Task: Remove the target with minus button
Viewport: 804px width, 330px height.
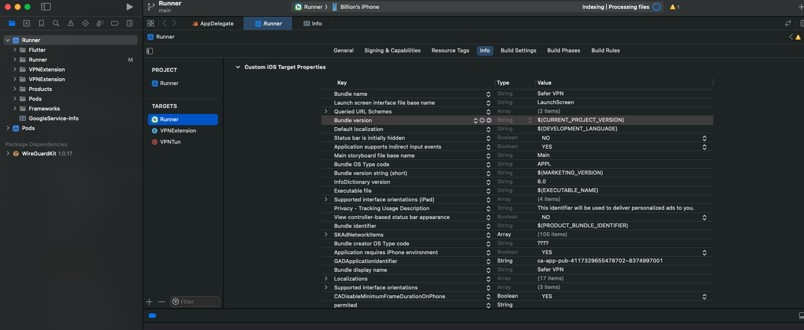Action: [161, 302]
